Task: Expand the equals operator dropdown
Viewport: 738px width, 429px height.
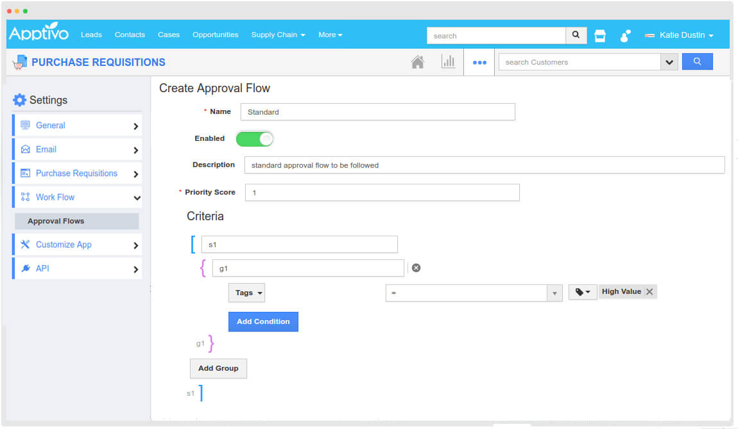Action: (556, 293)
